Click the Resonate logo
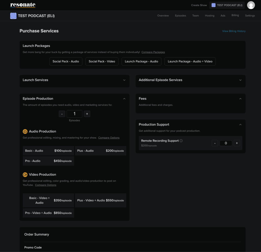The image size is (261, 252). 23,5
